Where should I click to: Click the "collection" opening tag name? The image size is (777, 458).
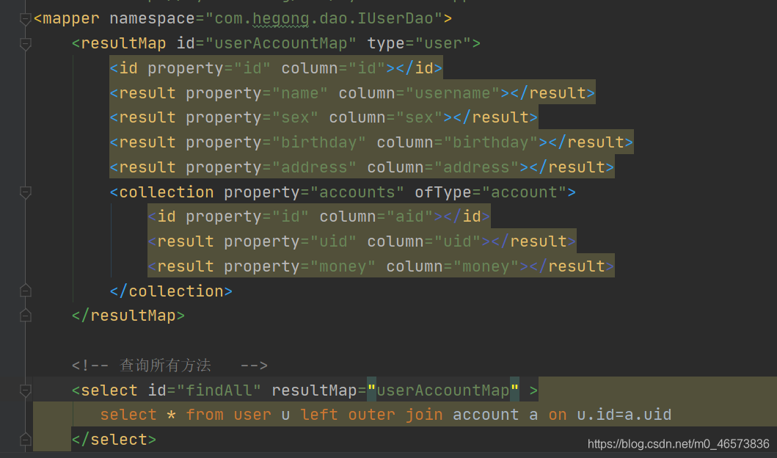pyautogui.click(x=167, y=192)
